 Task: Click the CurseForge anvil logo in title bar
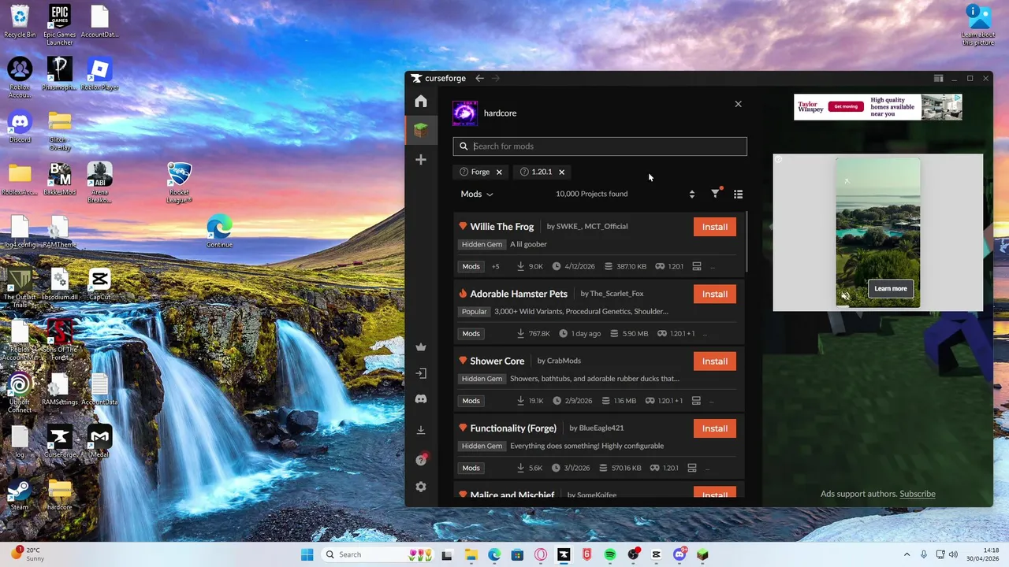416,78
